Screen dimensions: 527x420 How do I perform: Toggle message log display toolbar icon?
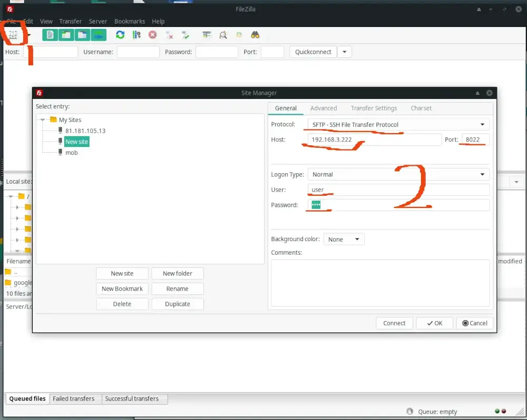(x=50, y=35)
